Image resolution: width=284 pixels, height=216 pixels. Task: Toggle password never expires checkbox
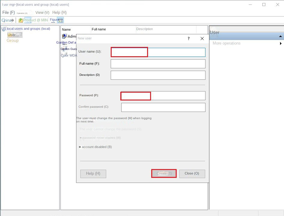[81, 138]
